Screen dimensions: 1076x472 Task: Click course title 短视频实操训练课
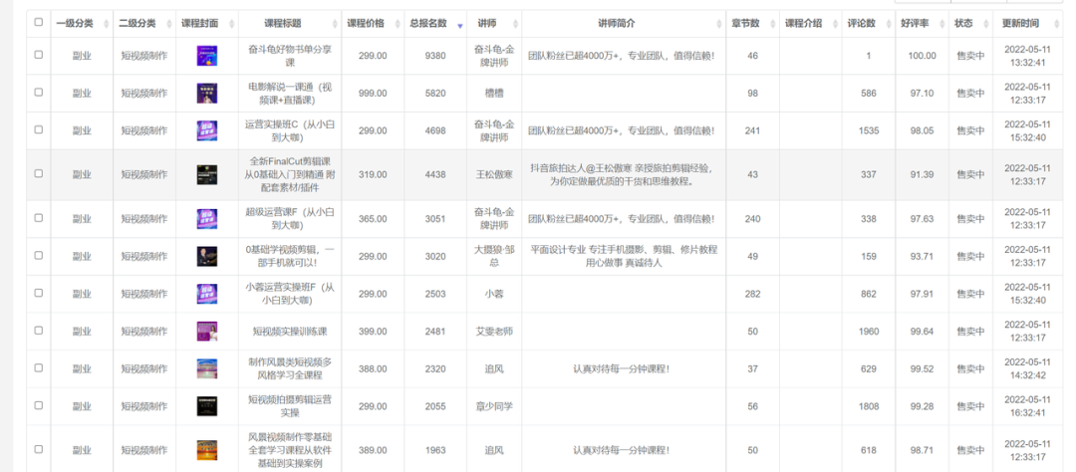click(290, 332)
